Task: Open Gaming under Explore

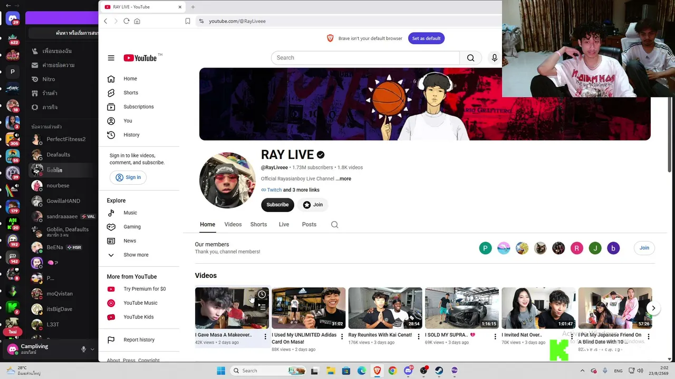Action: tap(132, 227)
